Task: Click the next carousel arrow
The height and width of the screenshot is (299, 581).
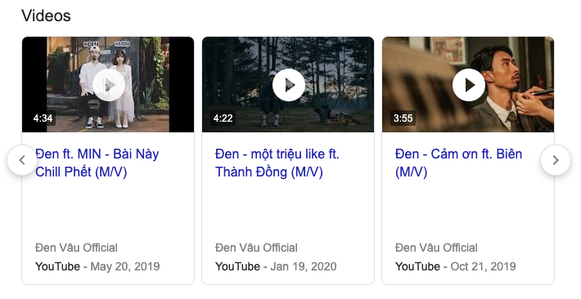Action: tap(556, 160)
